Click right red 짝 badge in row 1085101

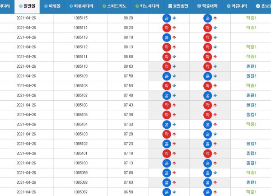(208, 154)
